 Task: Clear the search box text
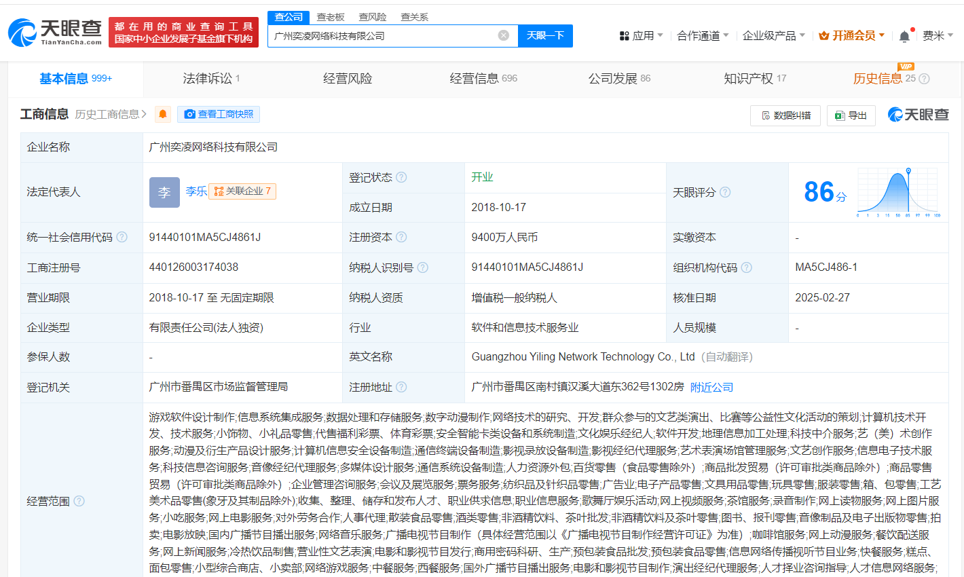[x=503, y=35]
